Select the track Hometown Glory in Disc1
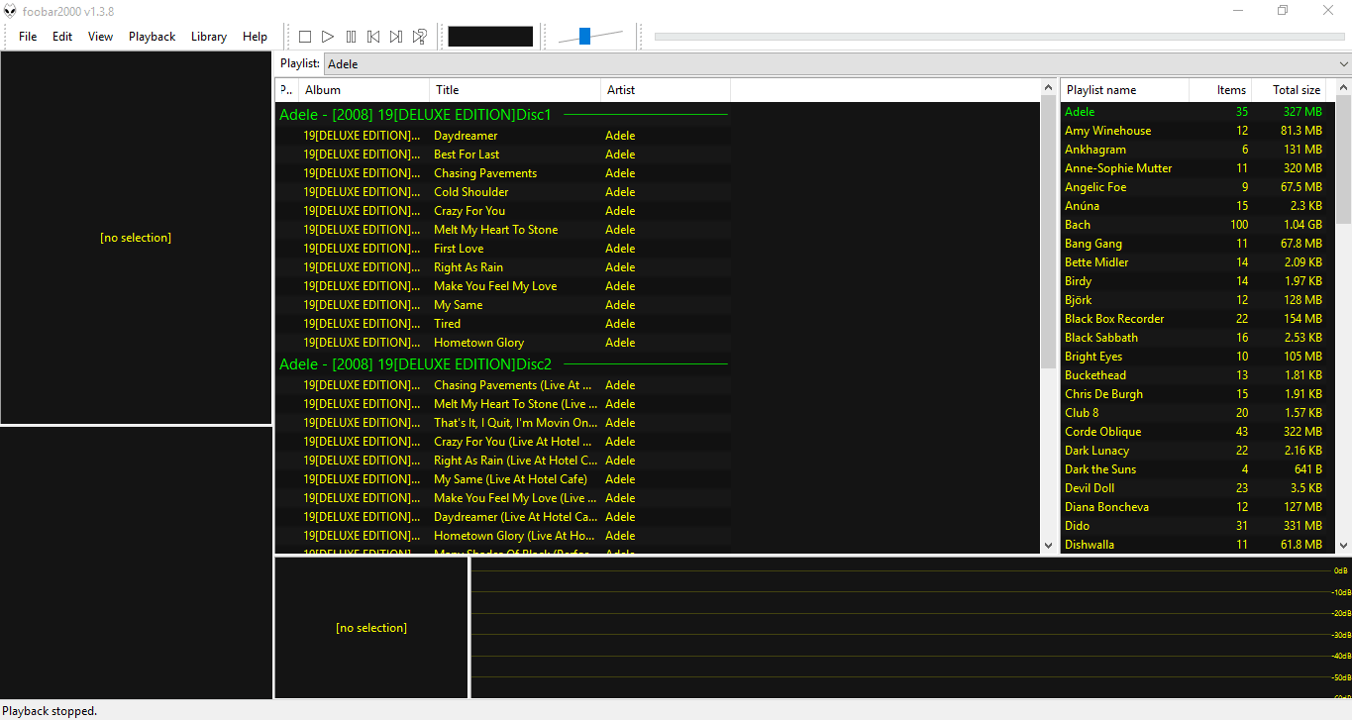The height and width of the screenshot is (720, 1352). [x=503, y=343]
